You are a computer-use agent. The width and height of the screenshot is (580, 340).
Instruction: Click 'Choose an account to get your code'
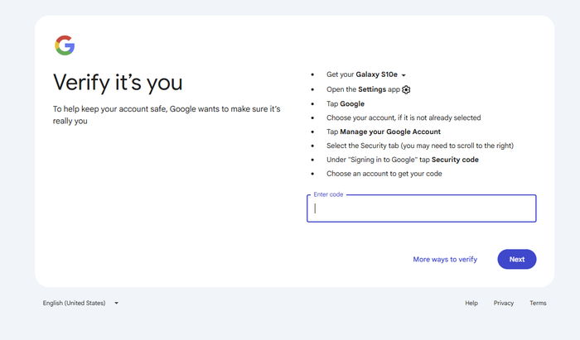click(x=384, y=174)
